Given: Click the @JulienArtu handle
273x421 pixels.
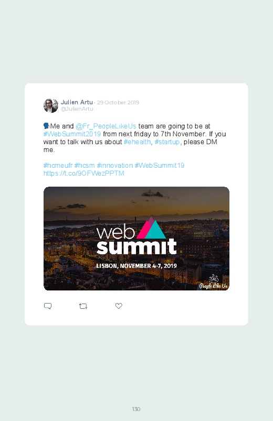Looking at the screenshot, I should [77, 109].
